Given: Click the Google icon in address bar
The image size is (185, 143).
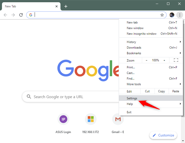Looking at the screenshot, I should (31, 15).
